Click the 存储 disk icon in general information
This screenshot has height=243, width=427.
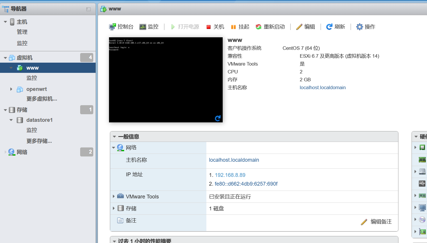point(121,208)
